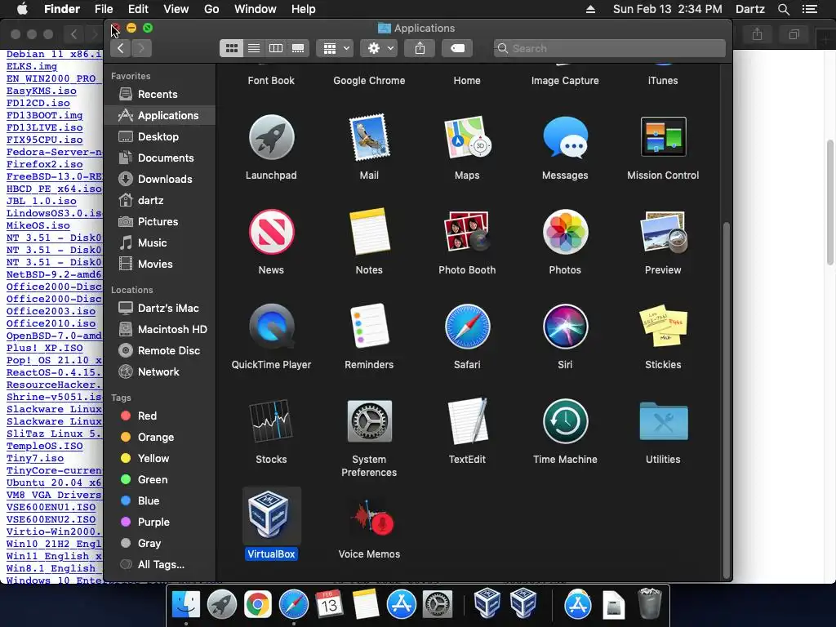
Task: Open Office2010.iso link in background window
Action: (51, 323)
